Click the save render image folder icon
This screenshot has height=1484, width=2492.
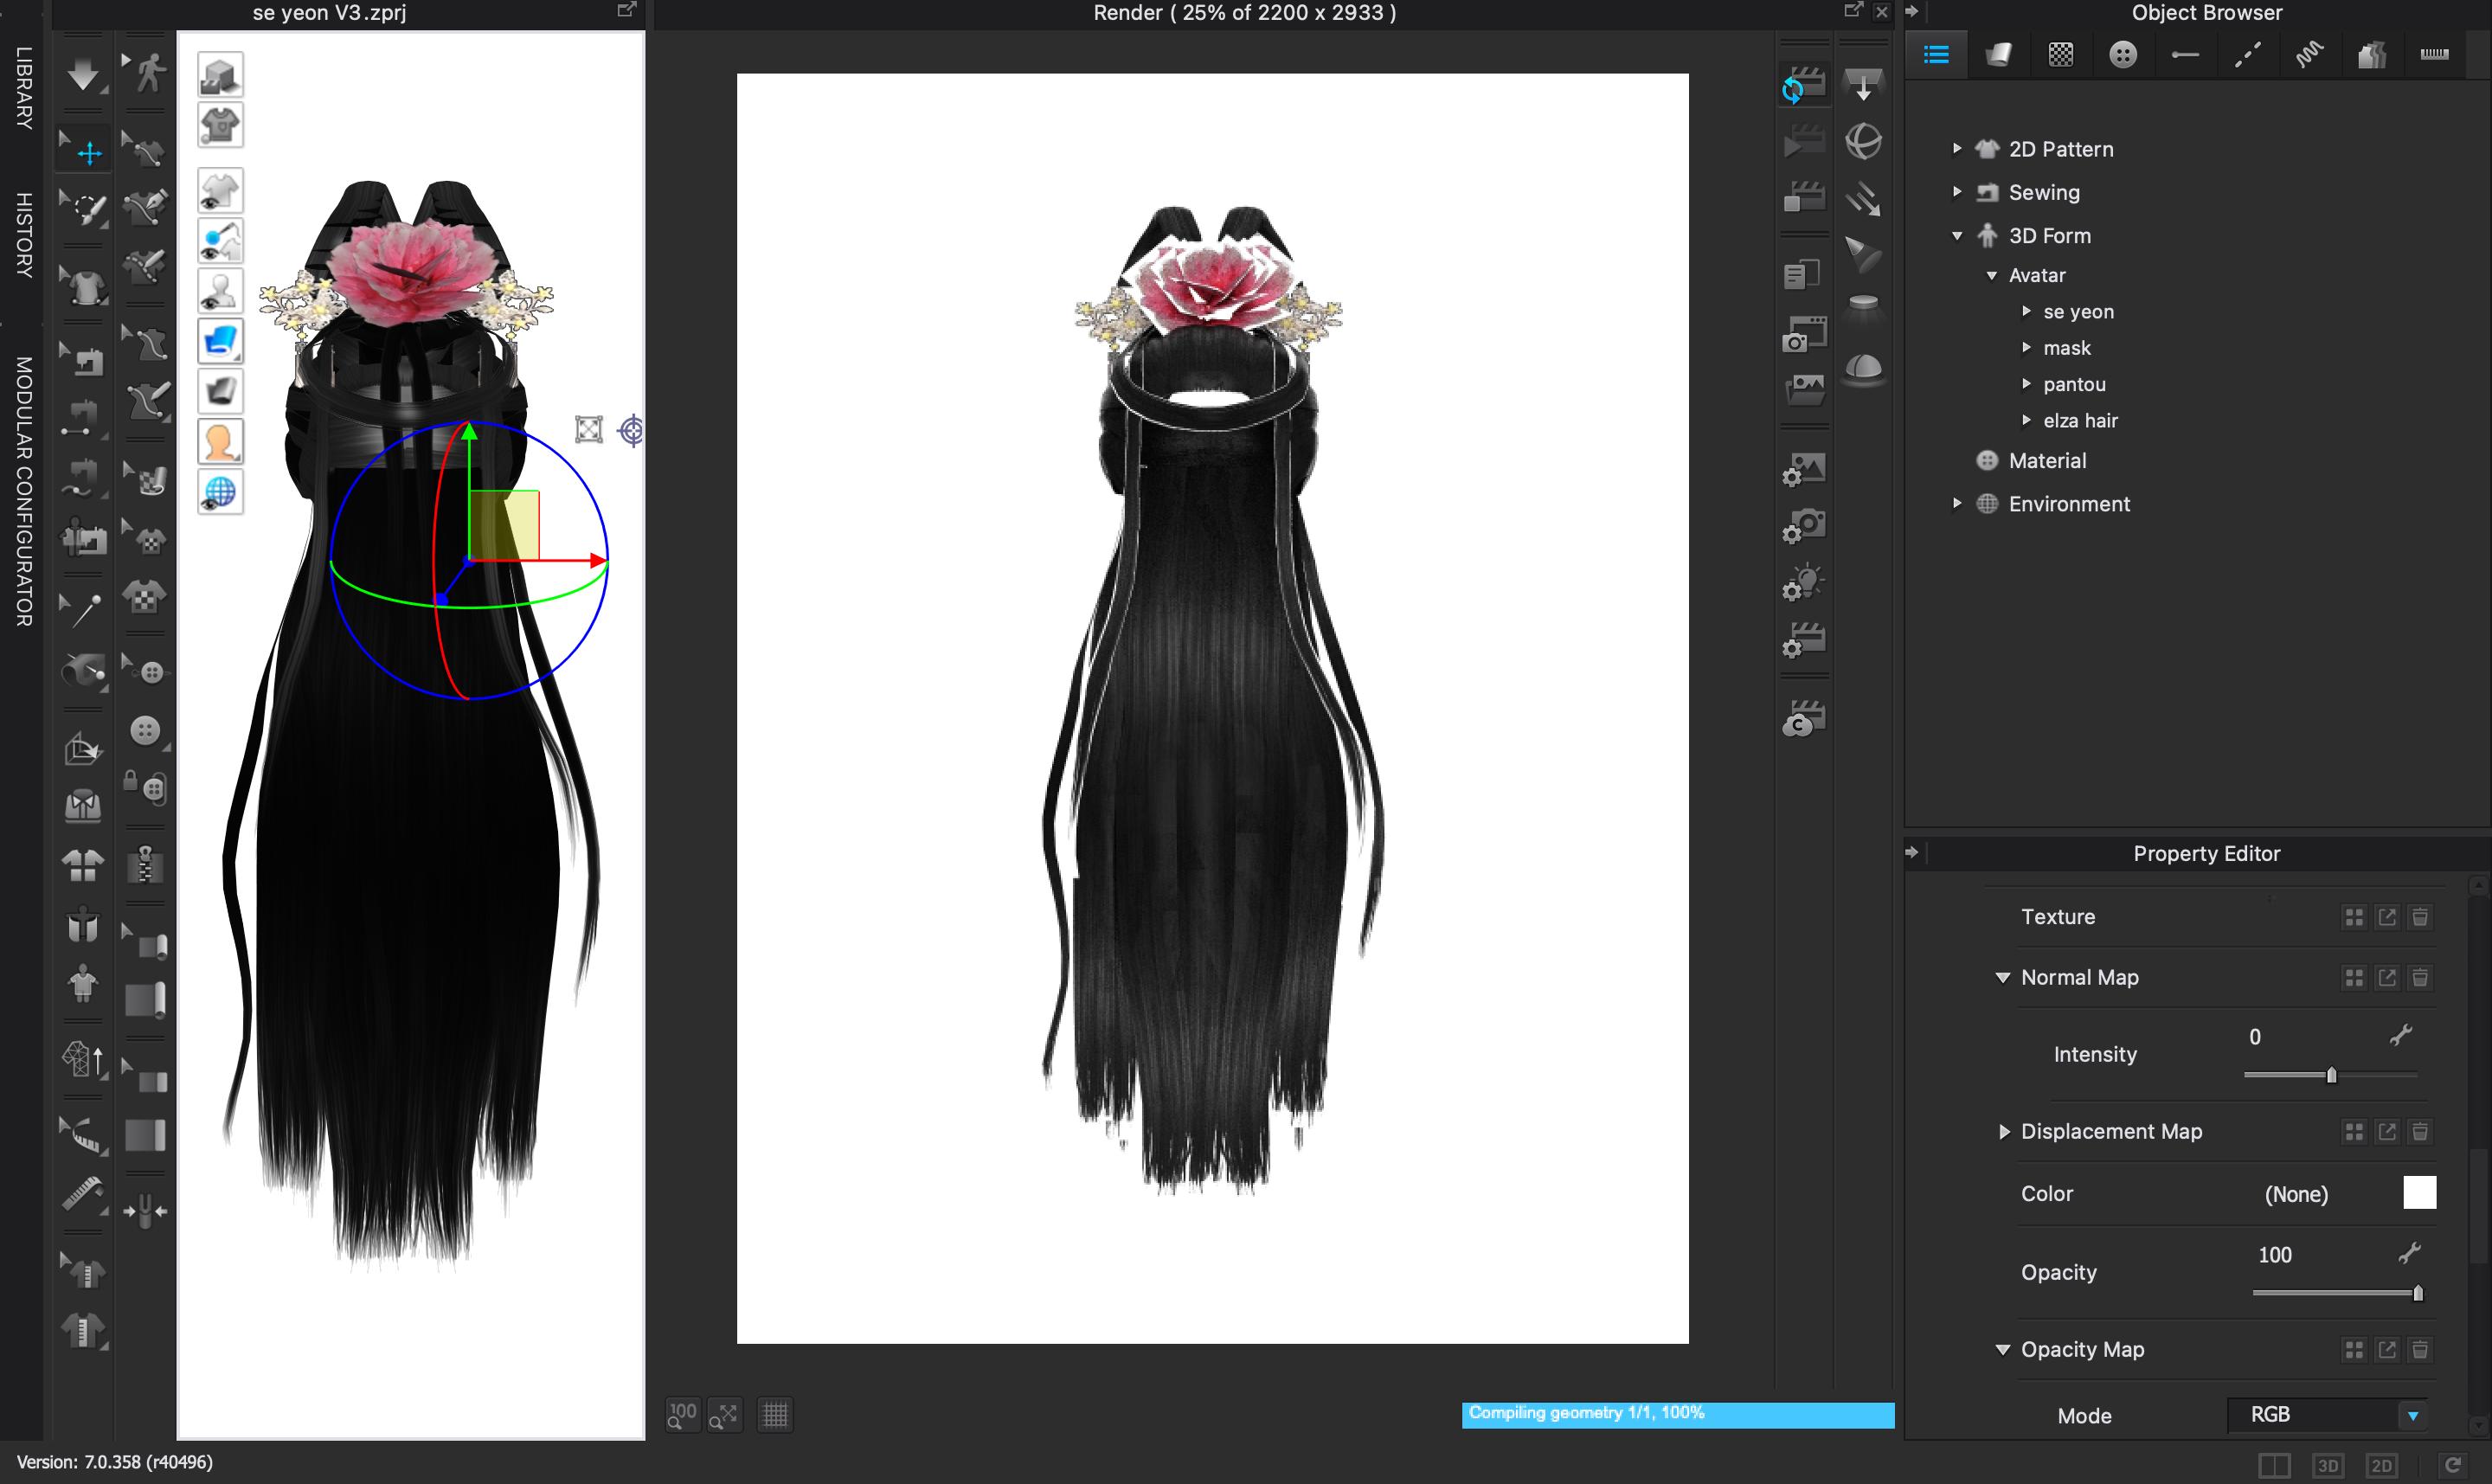click(1804, 389)
